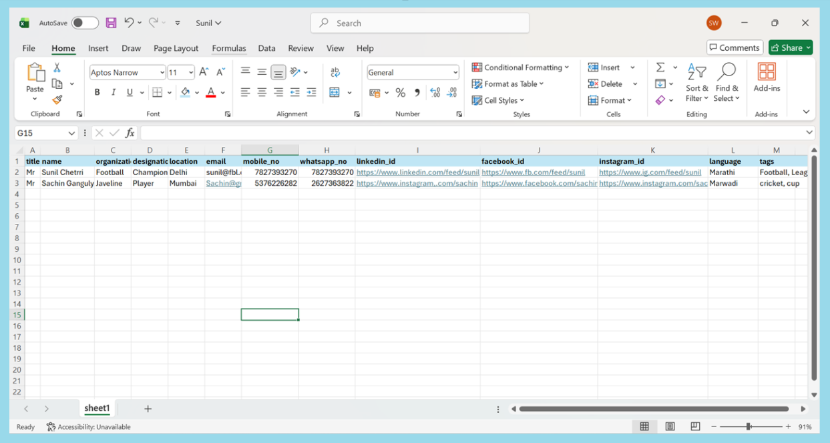Click the Insert Function fx icon
The height and width of the screenshot is (443, 830).
(x=130, y=133)
